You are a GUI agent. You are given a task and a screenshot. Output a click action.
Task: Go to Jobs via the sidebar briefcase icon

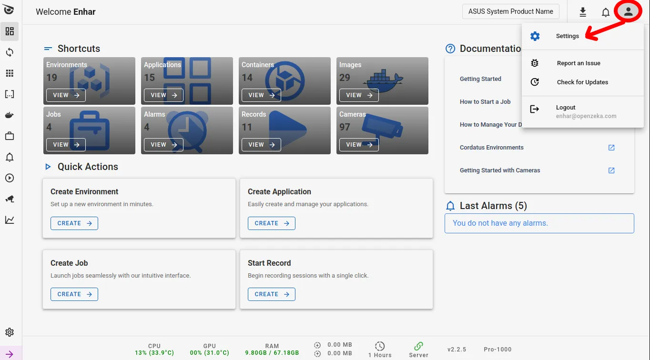[x=10, y=136]
